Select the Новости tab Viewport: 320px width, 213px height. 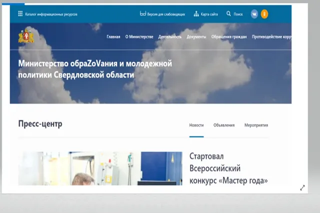coord(196,125)
